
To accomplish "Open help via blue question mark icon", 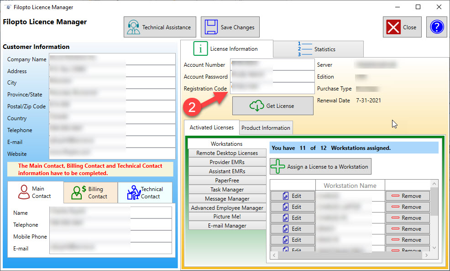I will click(x=437, y=27).
